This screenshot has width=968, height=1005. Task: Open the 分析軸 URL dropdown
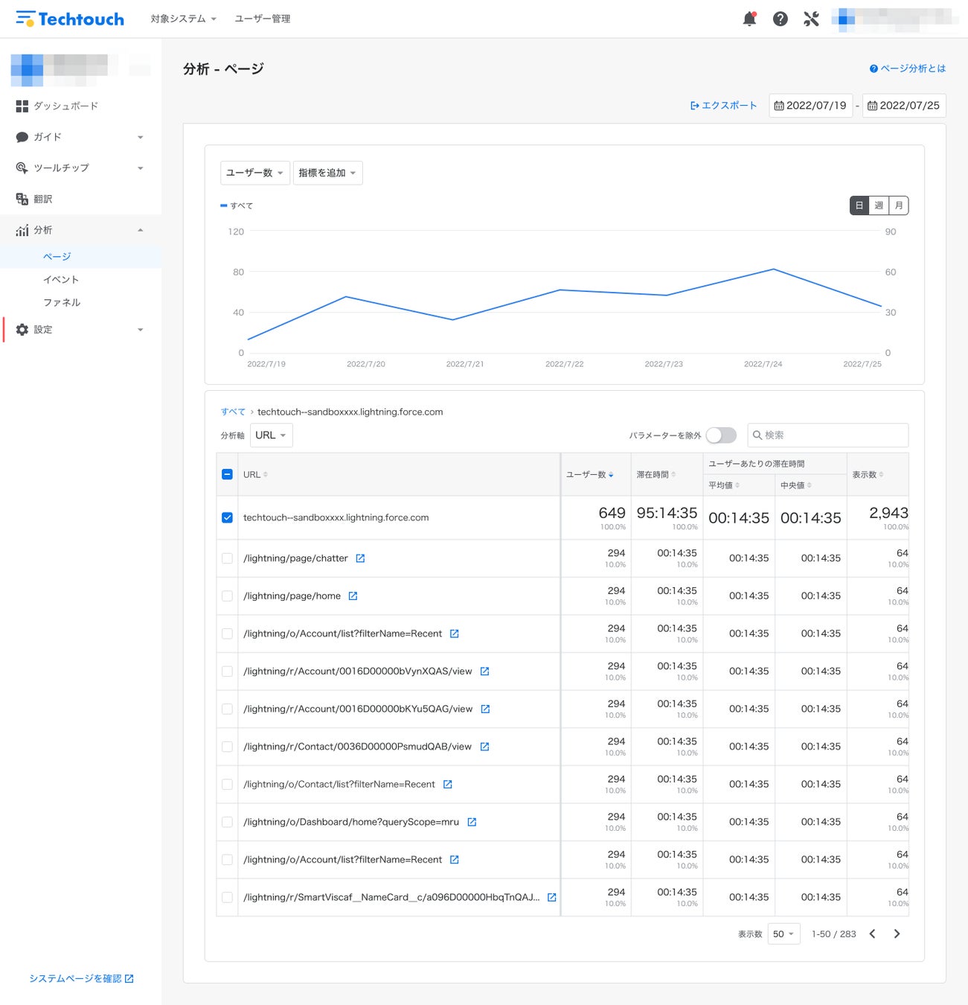tap(271, 435)
